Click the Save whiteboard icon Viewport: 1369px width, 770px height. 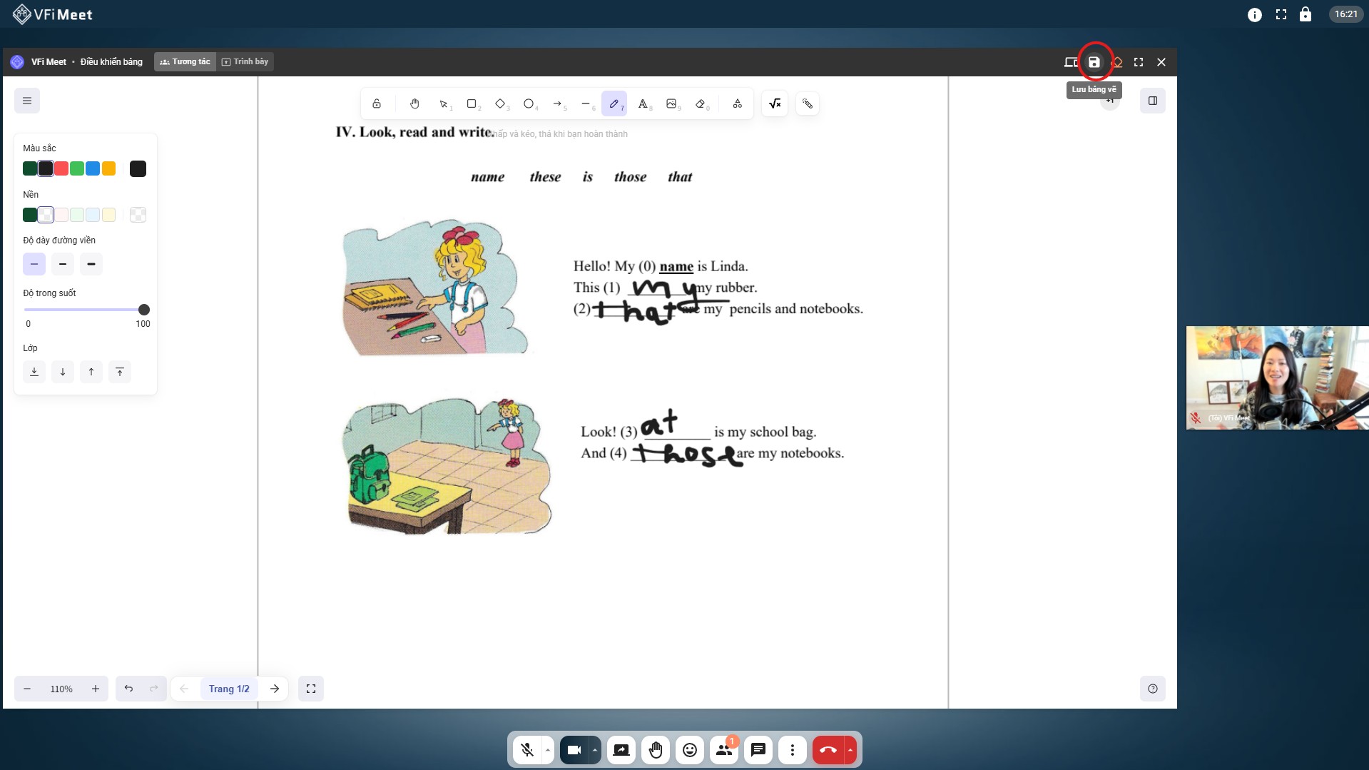click(1094, 62)
